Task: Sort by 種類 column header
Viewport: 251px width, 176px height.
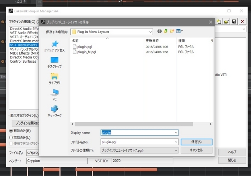Action: pyautogui.click(x=193, y=41)
